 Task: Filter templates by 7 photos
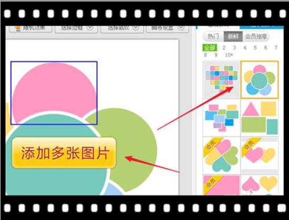(x=276, y=48)
